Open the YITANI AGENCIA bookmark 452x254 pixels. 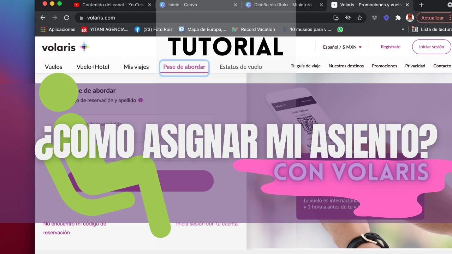pos(105,30)
